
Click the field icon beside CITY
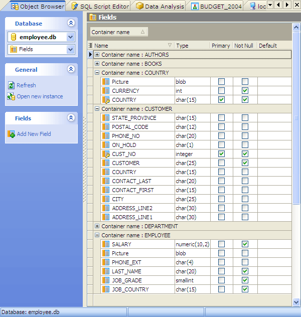coord(106,199)
